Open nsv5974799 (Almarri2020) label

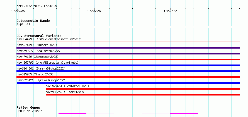tap(37, 45)
